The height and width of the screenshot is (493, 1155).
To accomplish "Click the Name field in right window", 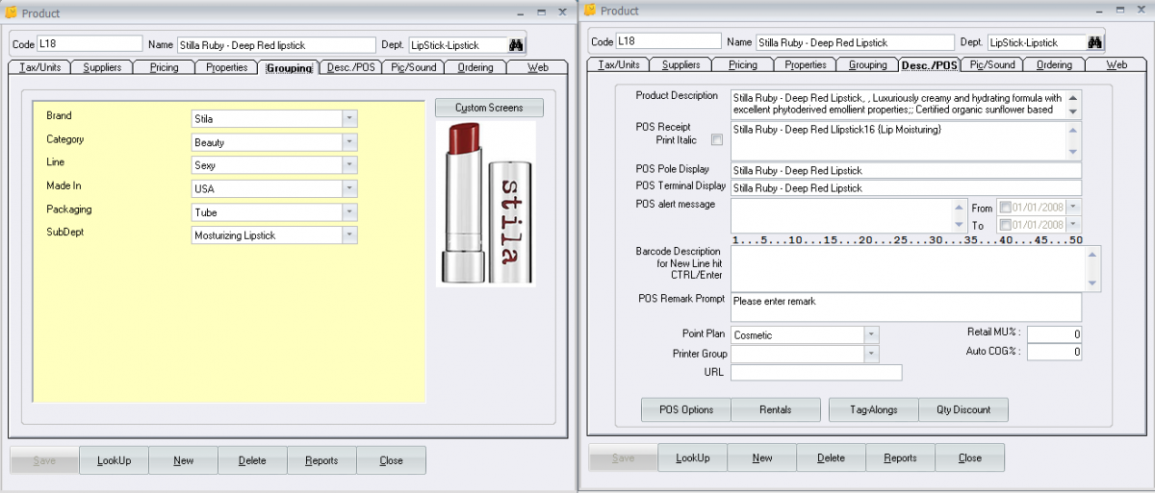I will click(x=856, y=42).
